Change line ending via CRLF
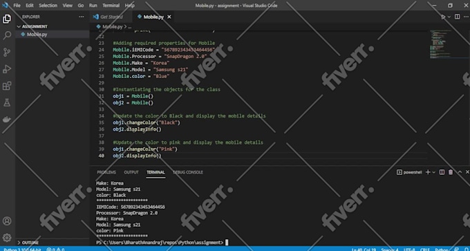The width and height of the screenshot is (470, 251). [x=425, y=250]
